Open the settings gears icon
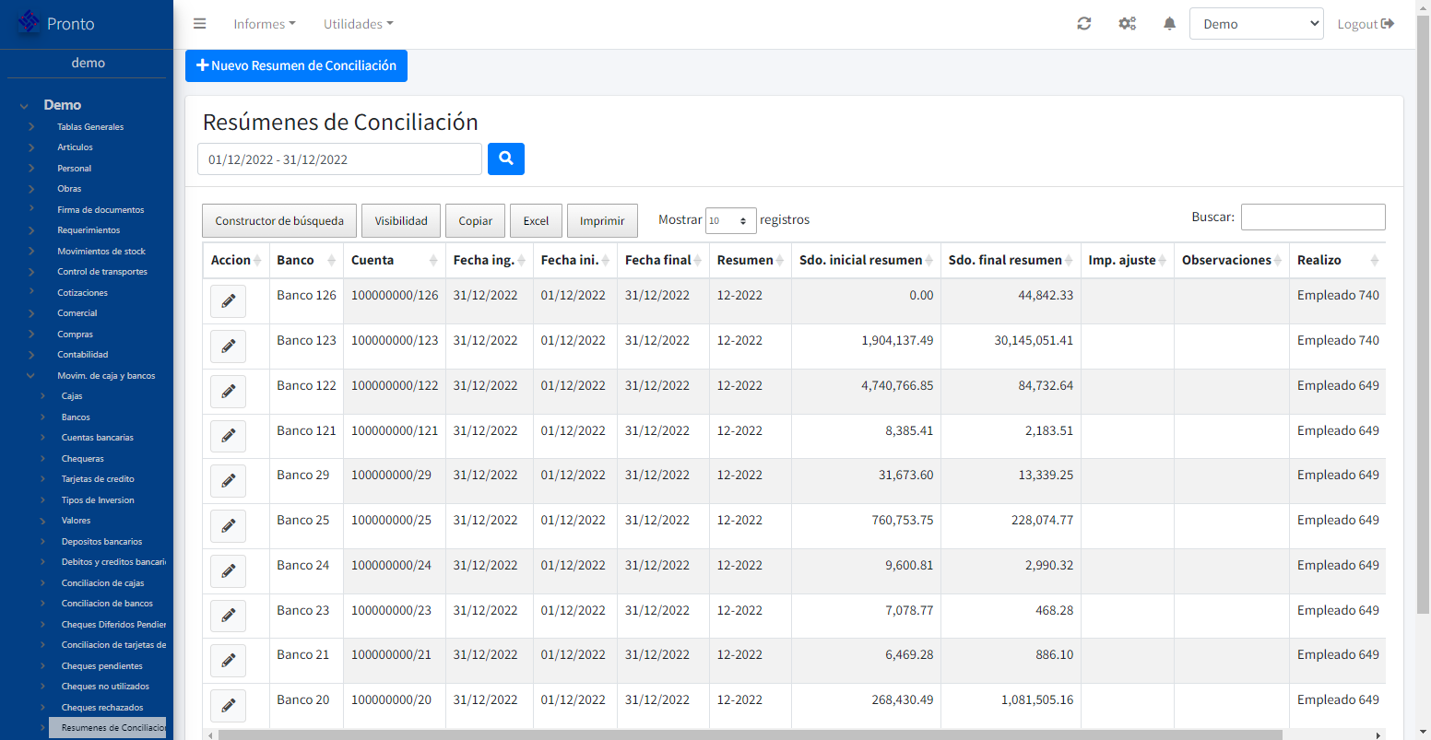The width and height of the screenshot is (1431, 740). pyautogui.click(x=1127, y=24)
